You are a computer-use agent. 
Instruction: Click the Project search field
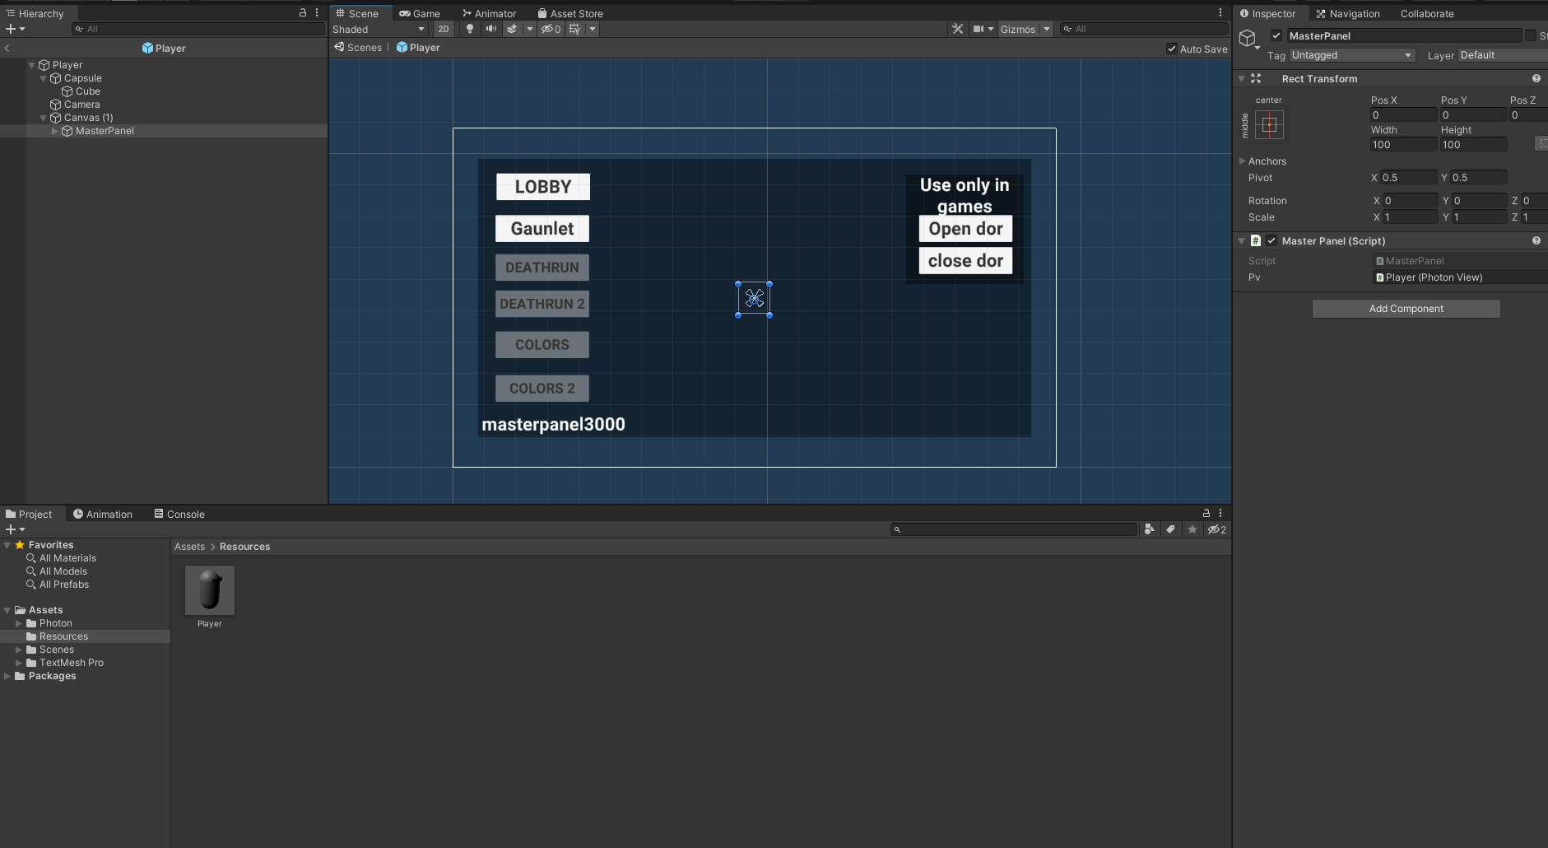click(1014, 529)
